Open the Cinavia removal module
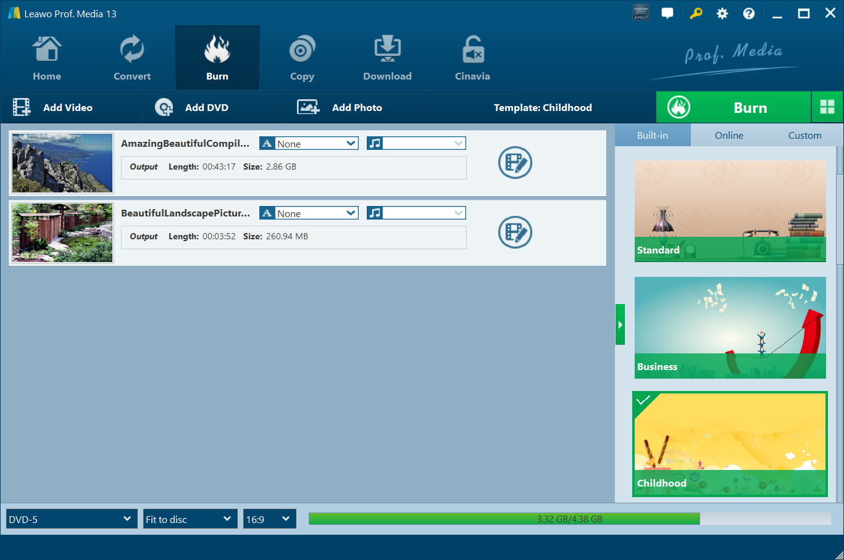 (x=472, y=59)
